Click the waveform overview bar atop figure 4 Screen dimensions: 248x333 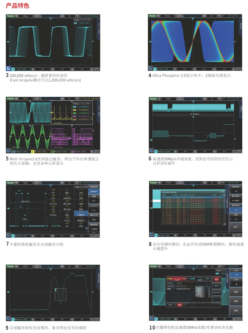click(193, 16)
